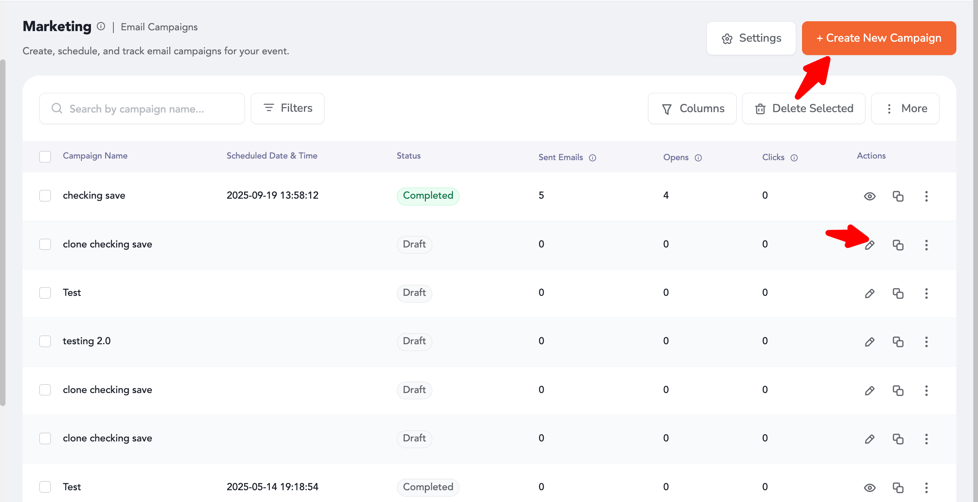Open kebab menu of bottommost clone checking save
Image resolution: width=978 pixels, height=502 pixels.
pos(926,439)
